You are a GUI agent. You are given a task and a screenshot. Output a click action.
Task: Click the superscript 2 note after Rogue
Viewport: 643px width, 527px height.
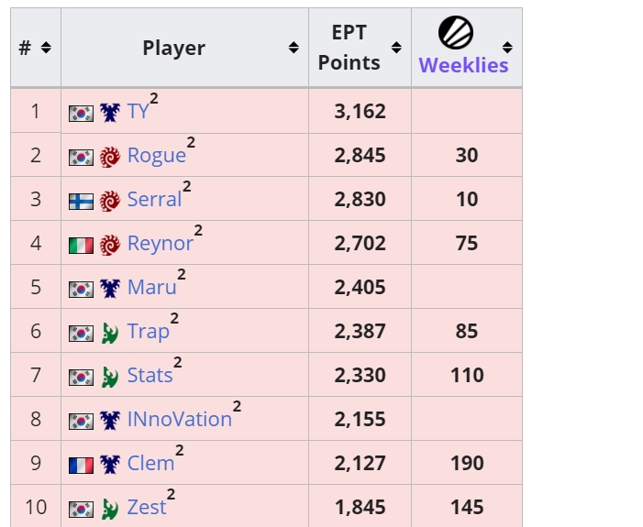(x=191, y=142)
